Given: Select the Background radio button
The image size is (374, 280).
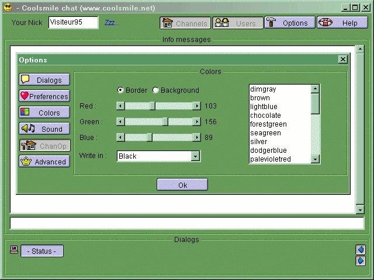Looking at the screenshot, I should (155, 90).
